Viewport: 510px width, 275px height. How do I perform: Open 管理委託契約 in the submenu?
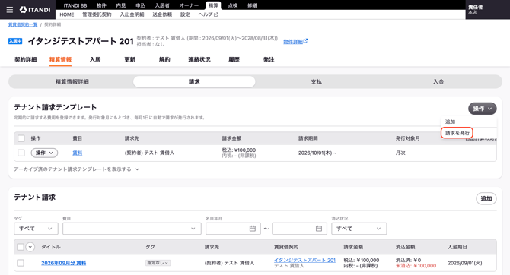click(97, 14)
